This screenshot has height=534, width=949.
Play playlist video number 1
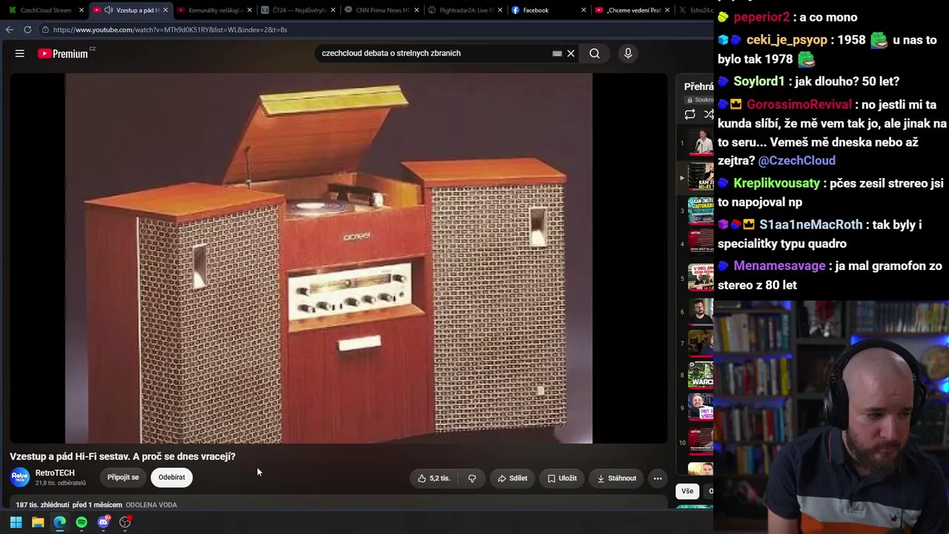(x=701, y=143)
